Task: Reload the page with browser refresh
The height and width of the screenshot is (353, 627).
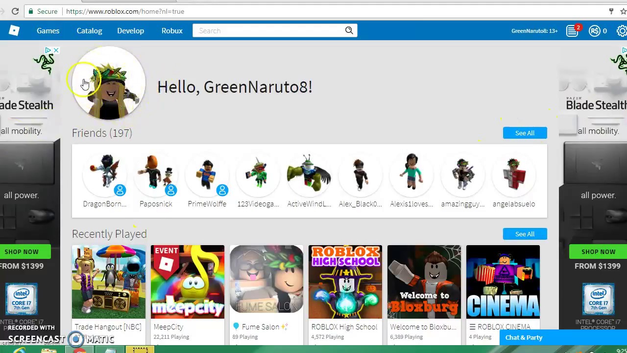Action: [15, 11]
